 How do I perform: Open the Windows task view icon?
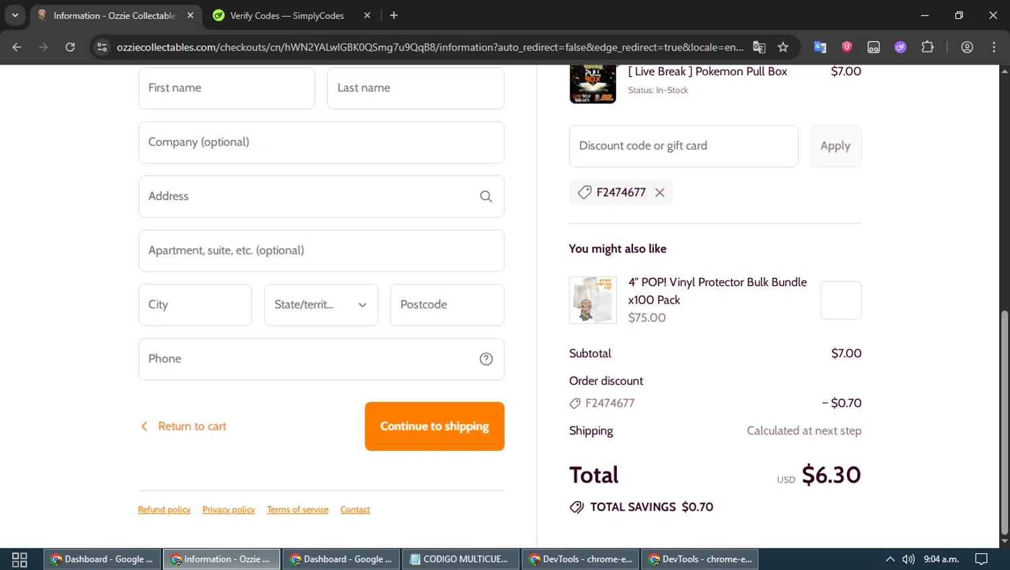[20, 559]
